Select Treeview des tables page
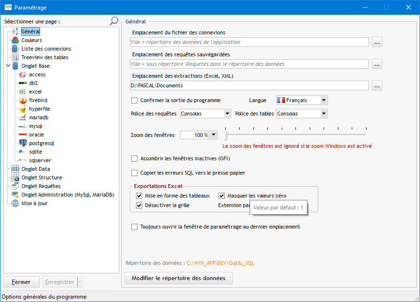 [x=44, y=57]
